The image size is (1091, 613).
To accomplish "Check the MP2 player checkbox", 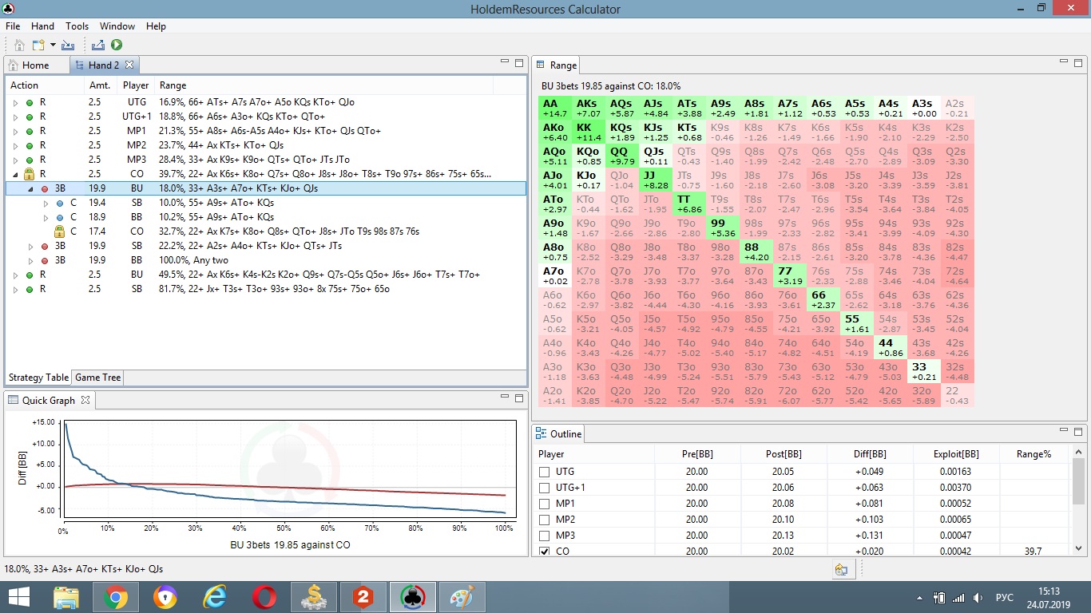I will tap(545, 520).
